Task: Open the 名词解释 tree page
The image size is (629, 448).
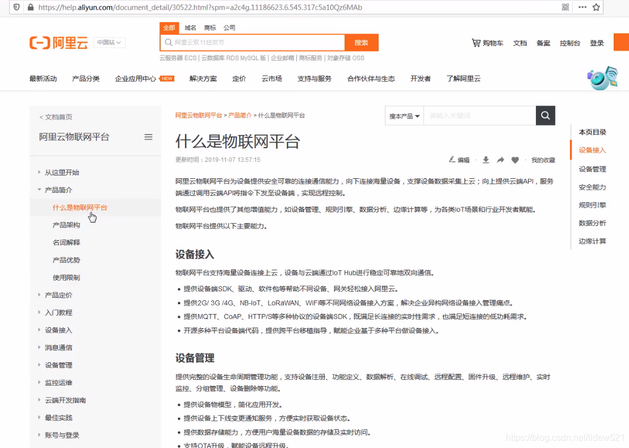Action: [66, 242]
